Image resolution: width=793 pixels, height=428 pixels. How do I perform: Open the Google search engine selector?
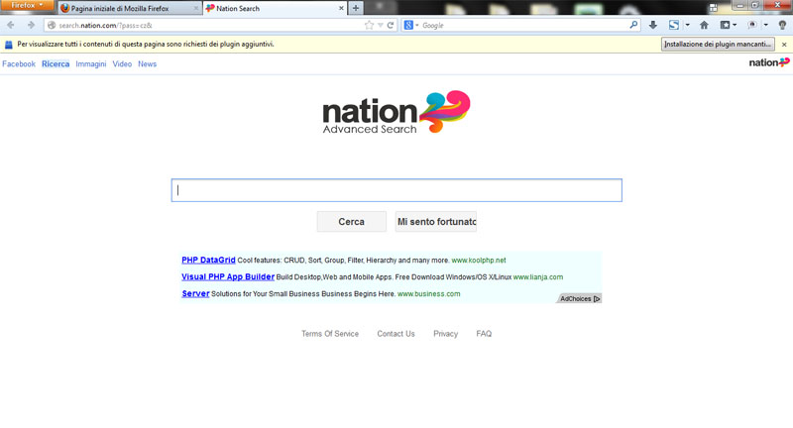click(411, 25)
